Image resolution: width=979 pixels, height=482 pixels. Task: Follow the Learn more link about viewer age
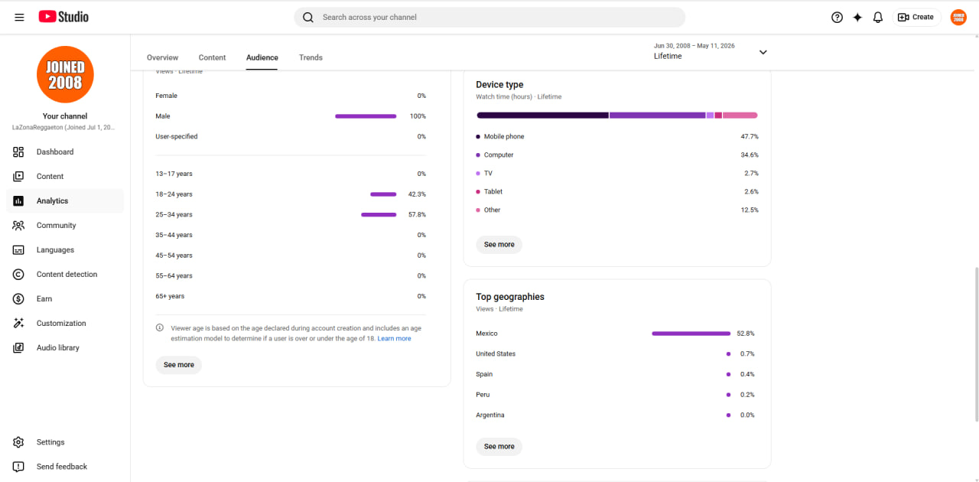(x=394, y=338)
